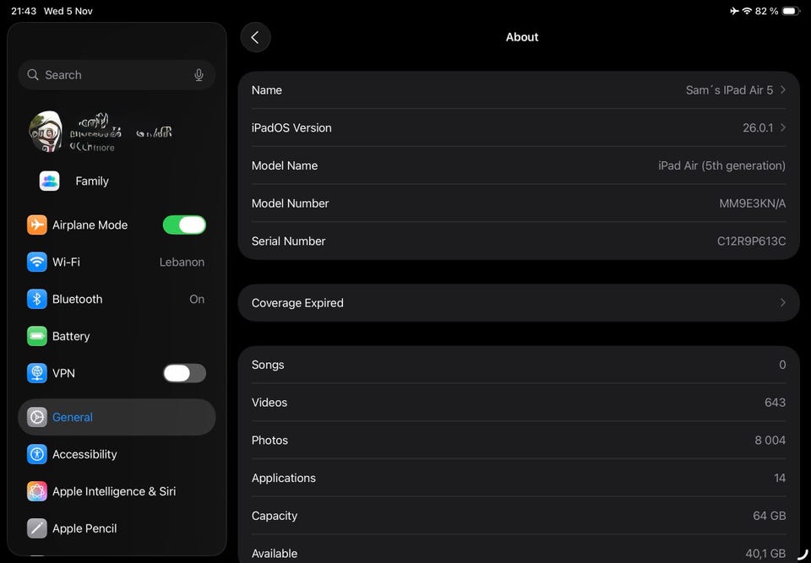Tap the Apple Pencil icon

click(36, 528)
